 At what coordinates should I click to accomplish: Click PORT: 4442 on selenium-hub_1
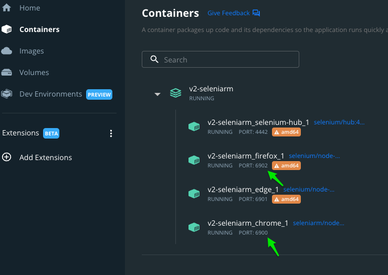(253, 132)
